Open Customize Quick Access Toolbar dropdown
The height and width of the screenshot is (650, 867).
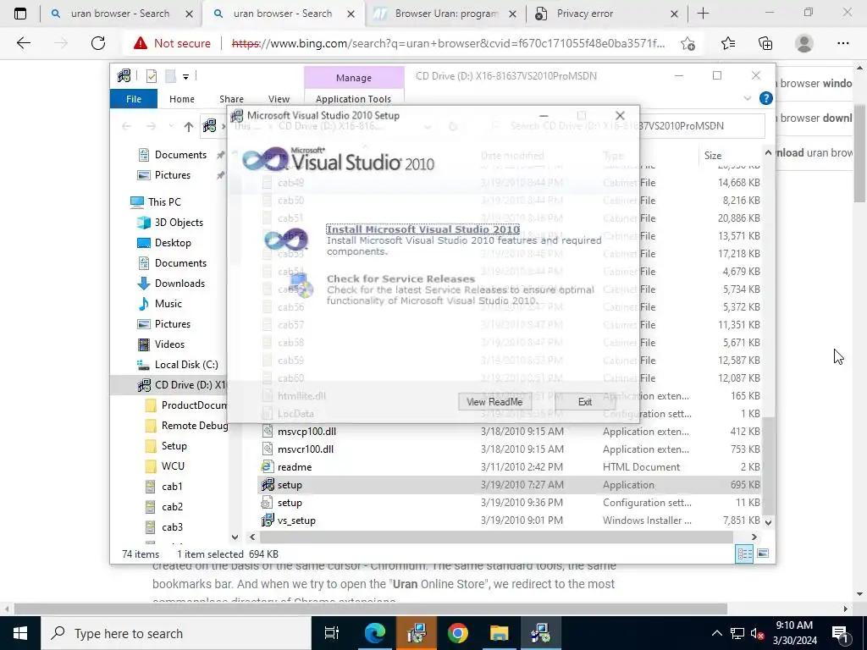(x=185, y=77)
